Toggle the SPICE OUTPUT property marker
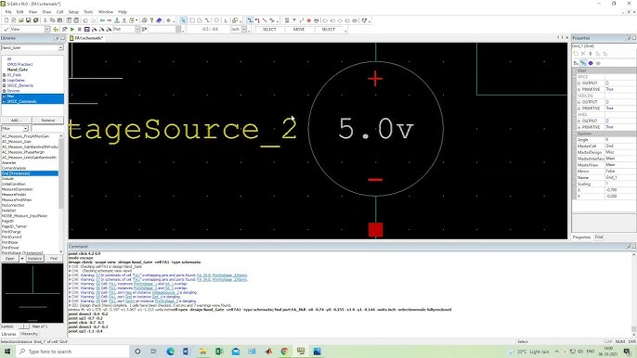This screenshot has height=358, width=637. pyautogui.click(x=578, y=83)
